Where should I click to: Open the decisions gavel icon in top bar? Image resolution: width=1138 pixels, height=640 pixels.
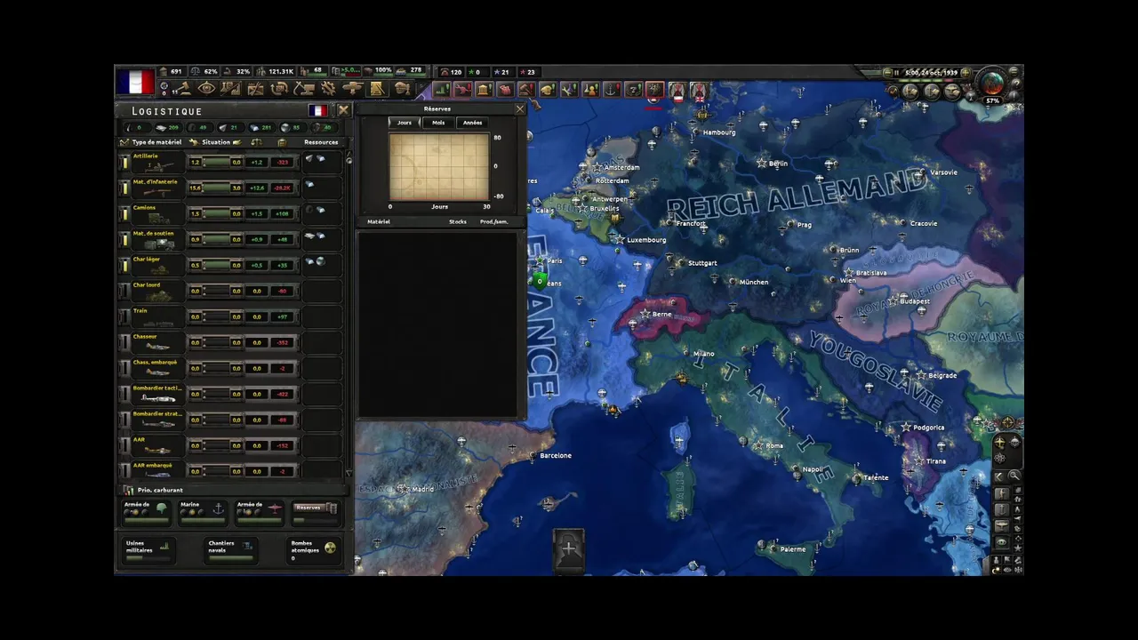click(x=185, y=88)
